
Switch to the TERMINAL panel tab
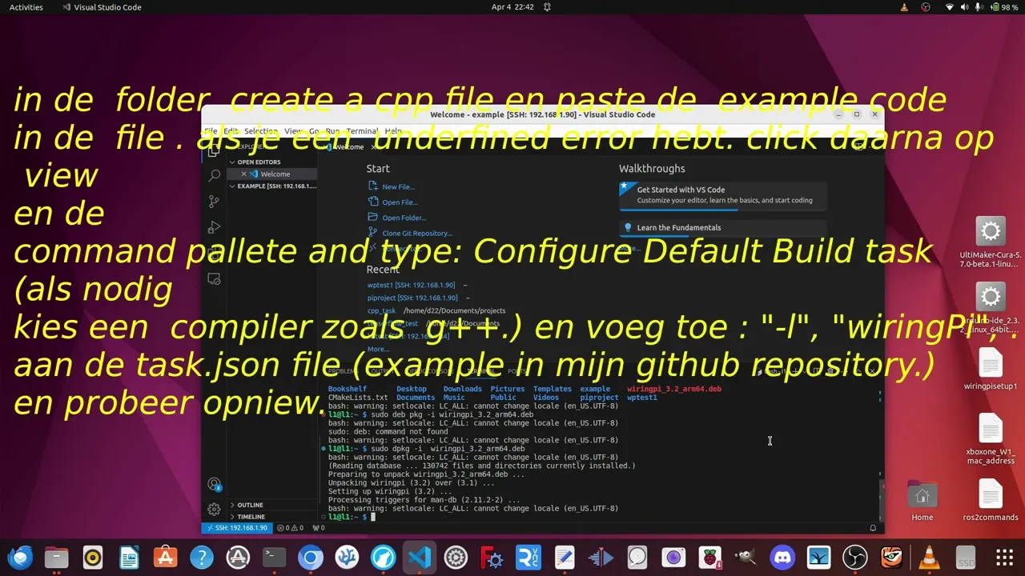(480, 371)
